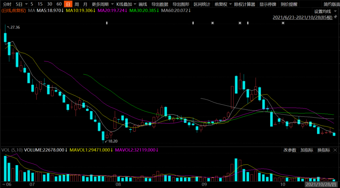Click the info marker right of the September peak

(x=248, y=23)
